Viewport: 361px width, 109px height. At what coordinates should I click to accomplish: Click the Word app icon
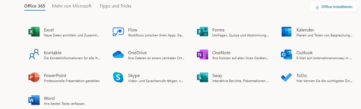click(34, 100)
